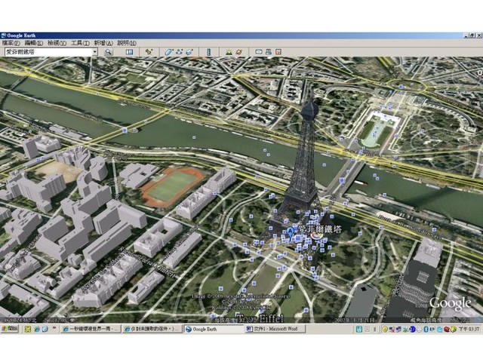Open the 編輯(E) menu
The height and width of the screenshot is (362, 483).
coord(34,43)
